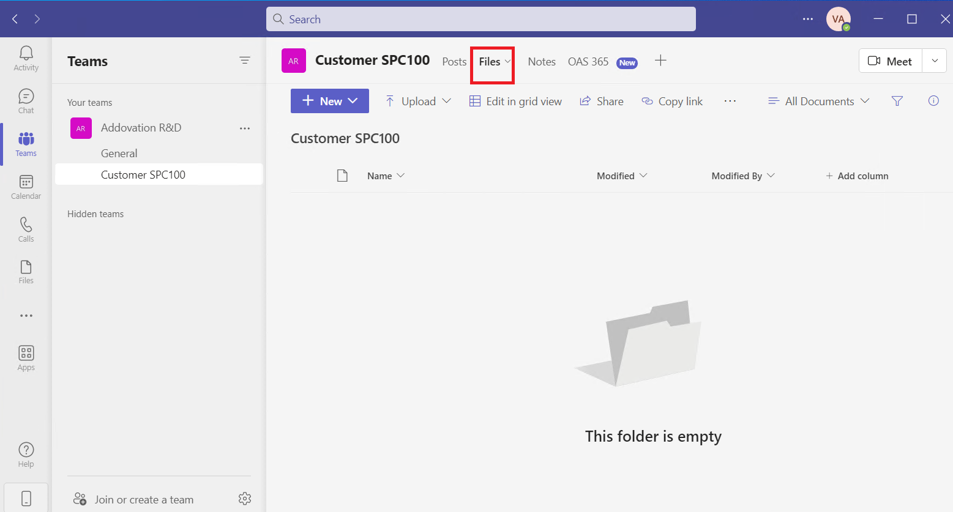The width and height of the screenshot is (953, 512).
Task: Open the Notes tab
Action: coord(541,61)
